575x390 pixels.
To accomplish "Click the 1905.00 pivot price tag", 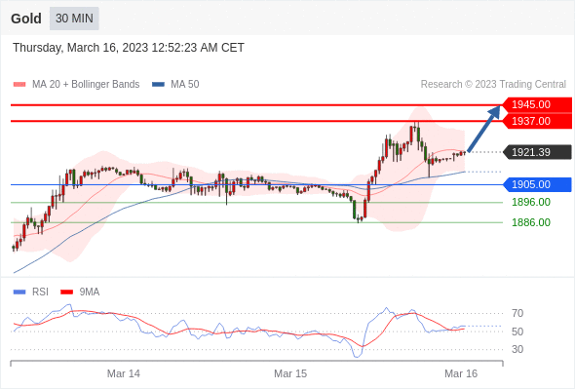I will 537,184.
